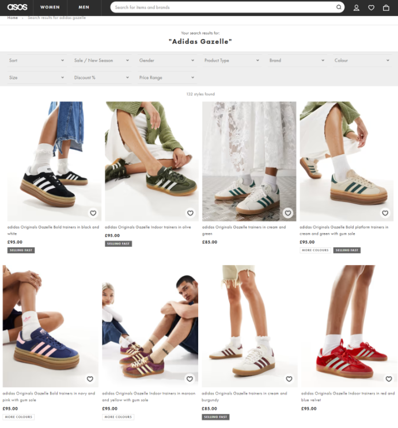Click the '132 styles found' text
The image size is (398, 428).
pyautogui.click(x=200, y=94)
